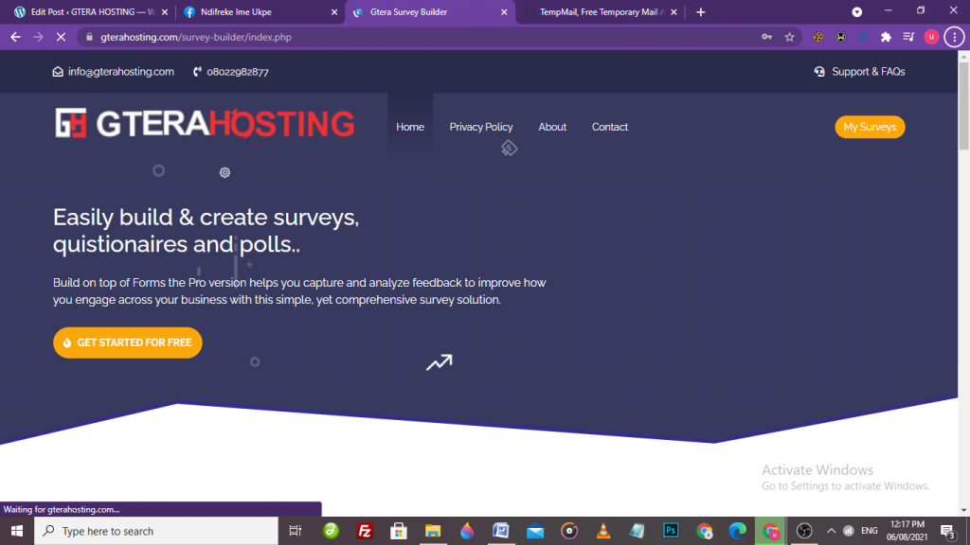Open Task View on taskbar
Image resolution: width=970 pixels, height=545 pixels.
(x=296, y=531)
